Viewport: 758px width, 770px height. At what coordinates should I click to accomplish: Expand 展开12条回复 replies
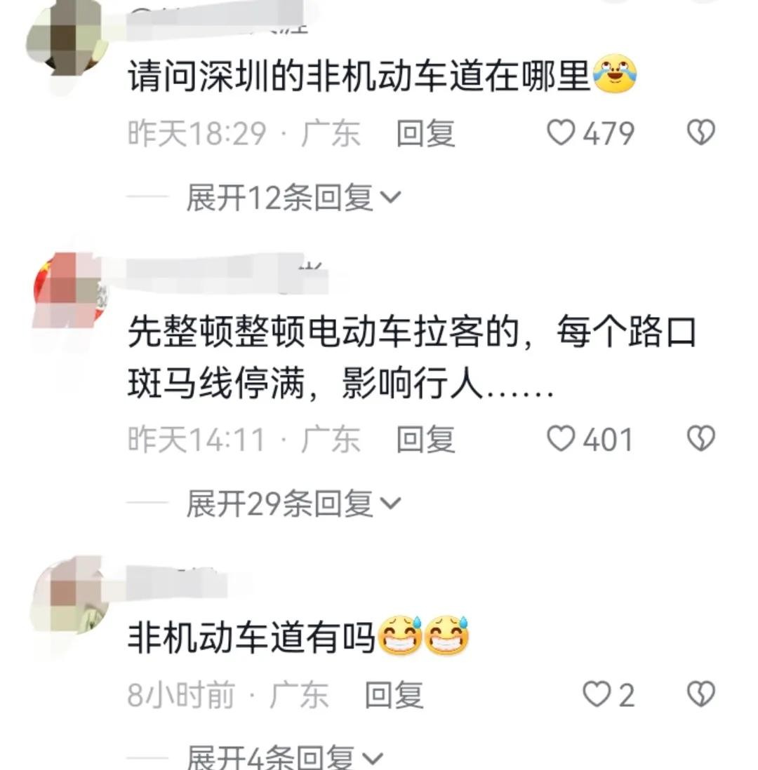coord(294,198)
